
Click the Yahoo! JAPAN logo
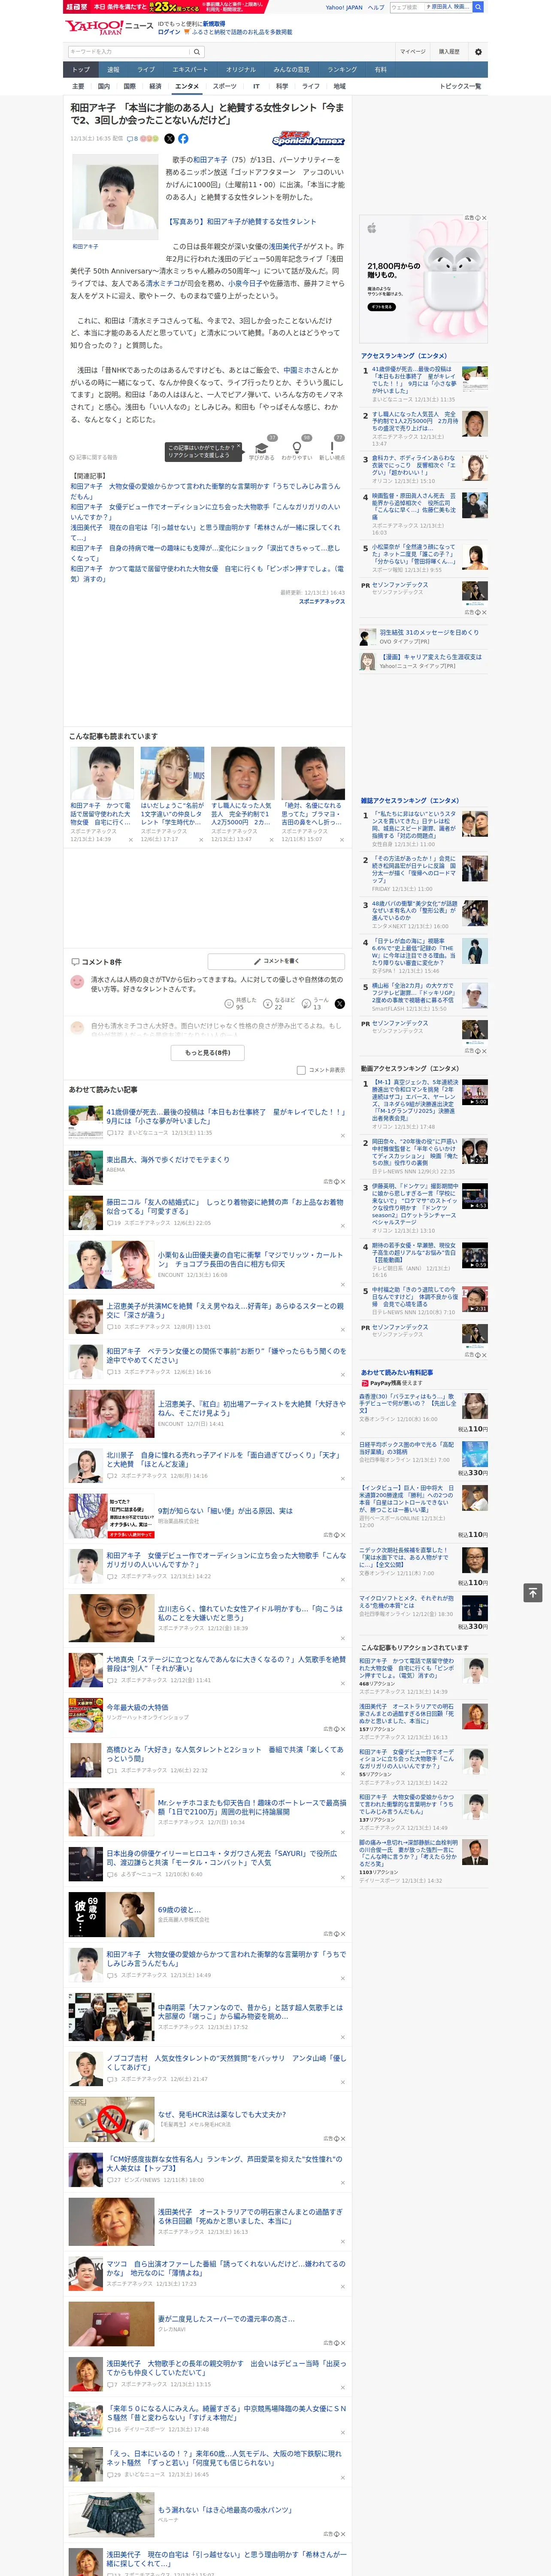[x=94, y=27]
